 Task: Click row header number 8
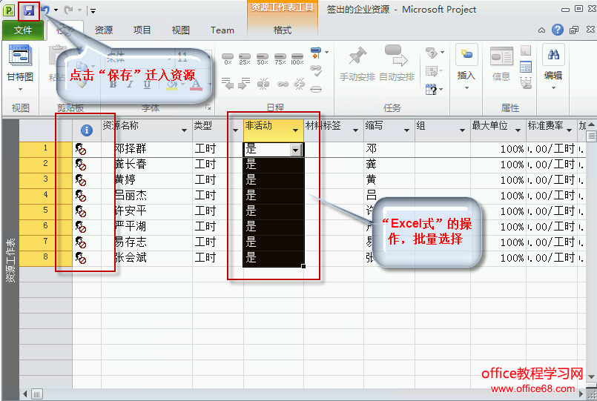coord(44,257)
